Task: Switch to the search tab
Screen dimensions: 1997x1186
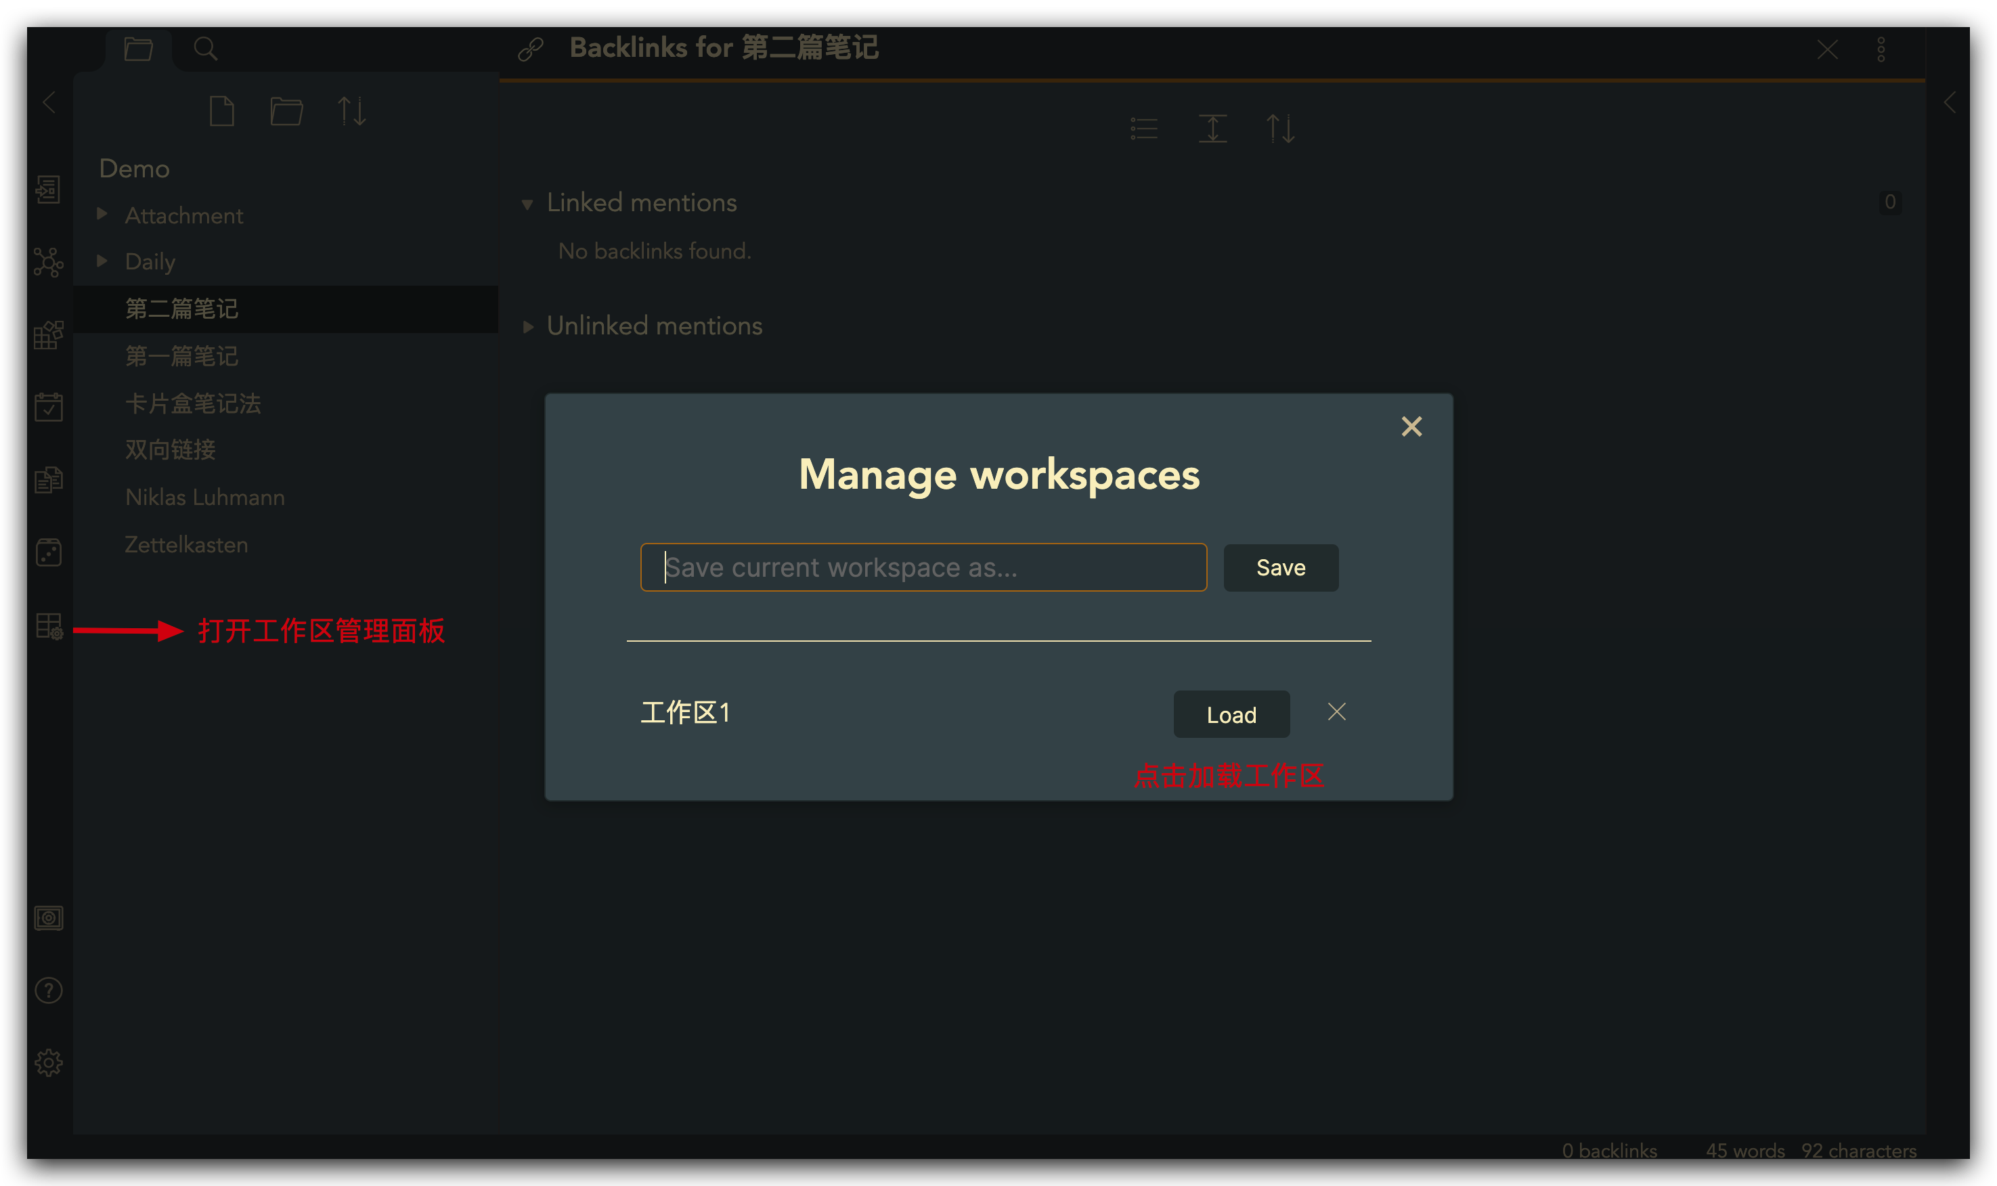Action: 205,49
